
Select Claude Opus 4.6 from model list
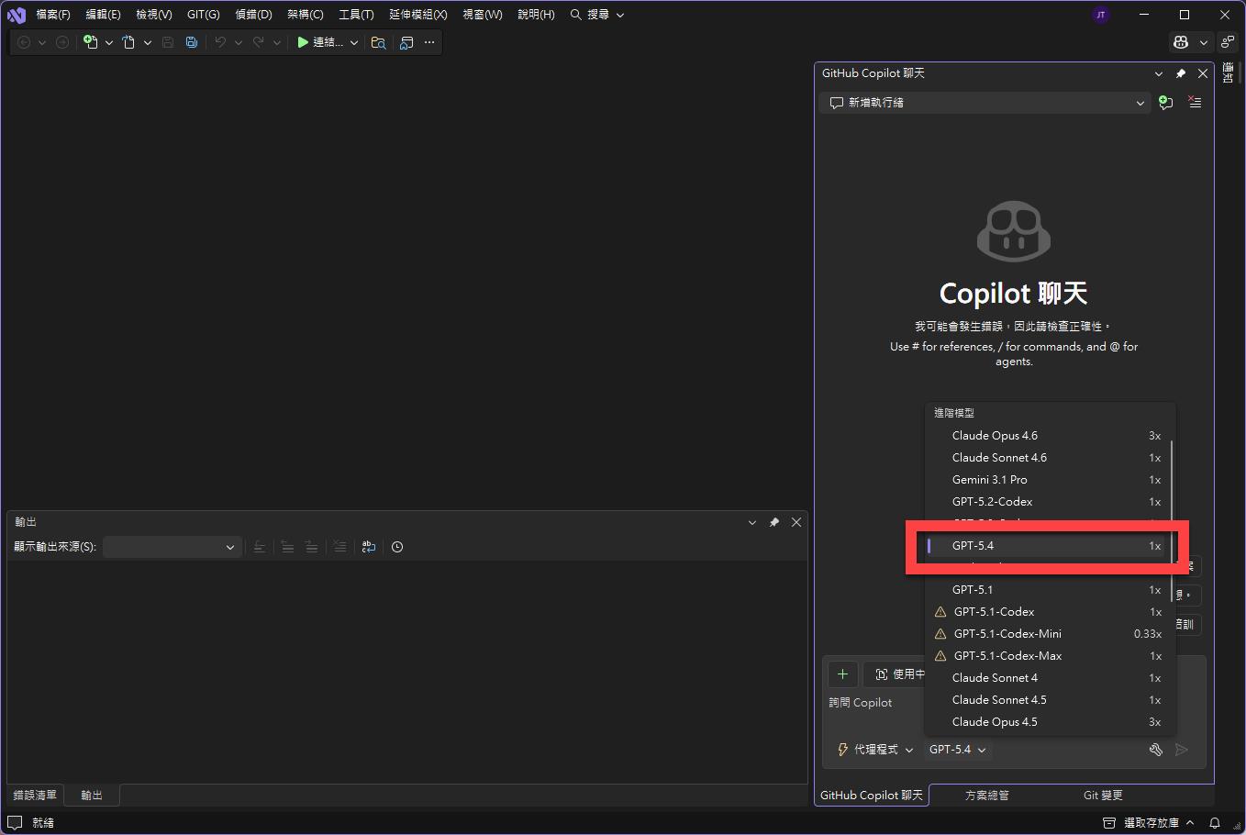(995, 436)
